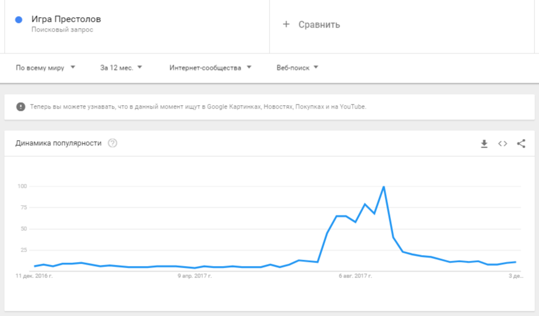Click the chart peak at value 100
Image resolution: width=539 pixels, height=316 pixels.
[x=384, y=187]
